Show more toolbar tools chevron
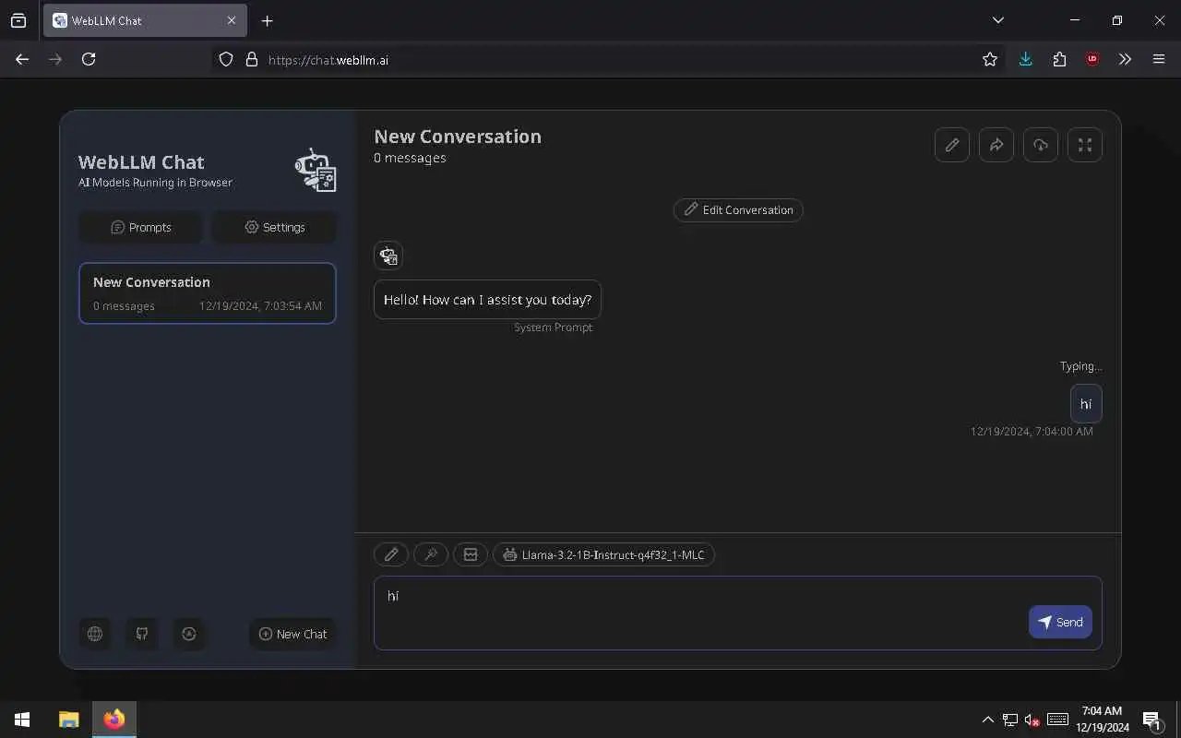 [1125, 59]
